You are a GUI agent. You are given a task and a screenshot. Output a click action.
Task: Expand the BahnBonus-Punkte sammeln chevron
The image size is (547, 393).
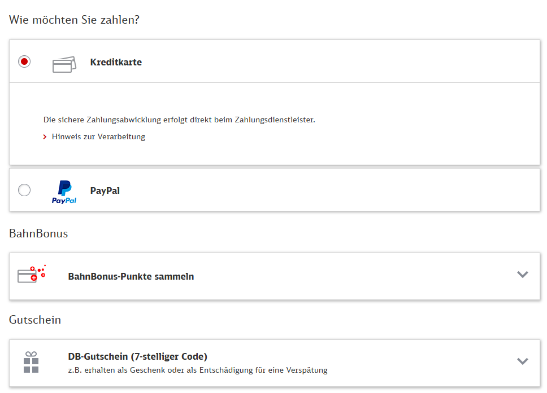coord(523,275)
